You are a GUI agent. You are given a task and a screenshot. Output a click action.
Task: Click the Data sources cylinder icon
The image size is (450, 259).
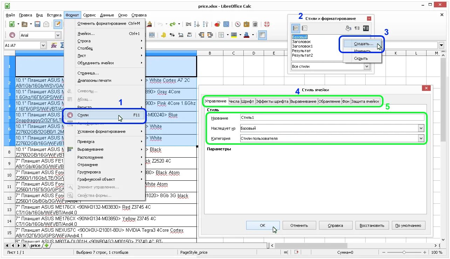[255, 24]
